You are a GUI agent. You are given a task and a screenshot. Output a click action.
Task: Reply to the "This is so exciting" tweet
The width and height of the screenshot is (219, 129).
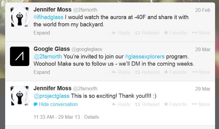point(121,104)
